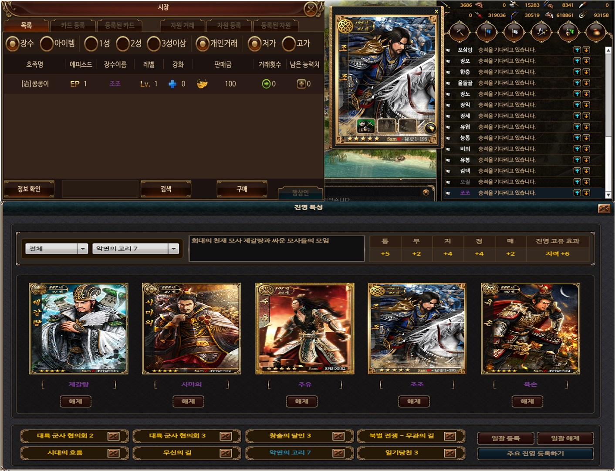
Task: Click 해제 under the 제갈량 card
Action: click(x=75, y=401)
